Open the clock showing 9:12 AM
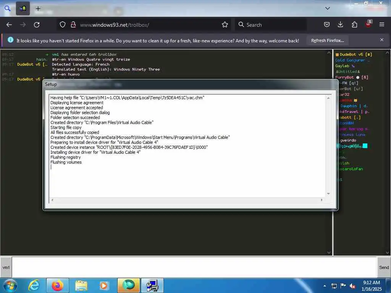 pyautogui.click(x=372, y=286)
